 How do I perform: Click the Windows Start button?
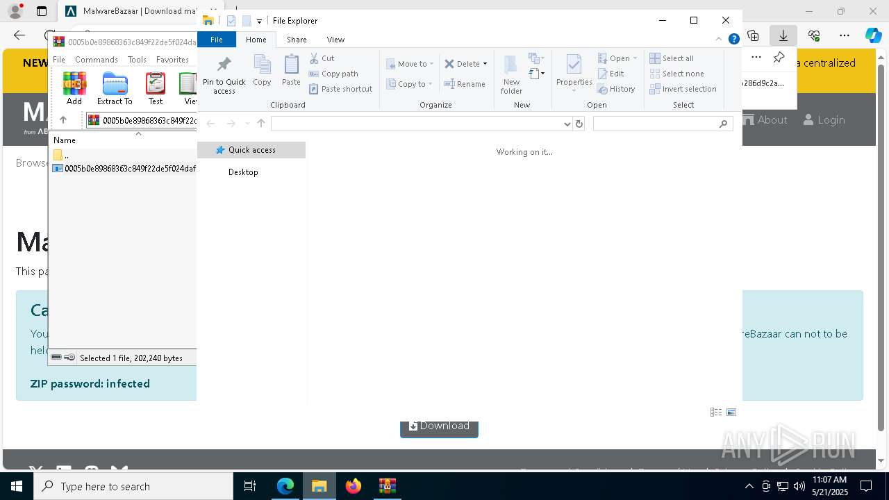[17, 486]
